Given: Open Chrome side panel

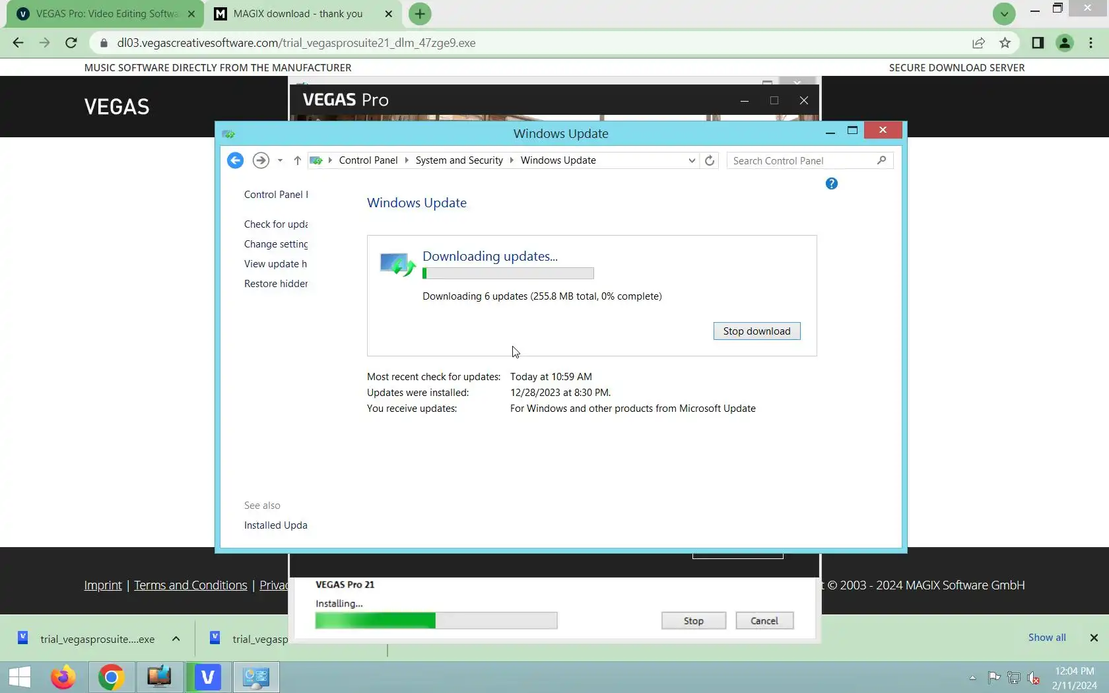Looking at the screenshot, I should point(1038,43).
